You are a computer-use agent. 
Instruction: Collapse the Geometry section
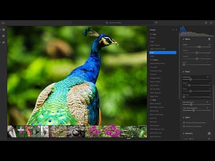click(x=184, y=133)
